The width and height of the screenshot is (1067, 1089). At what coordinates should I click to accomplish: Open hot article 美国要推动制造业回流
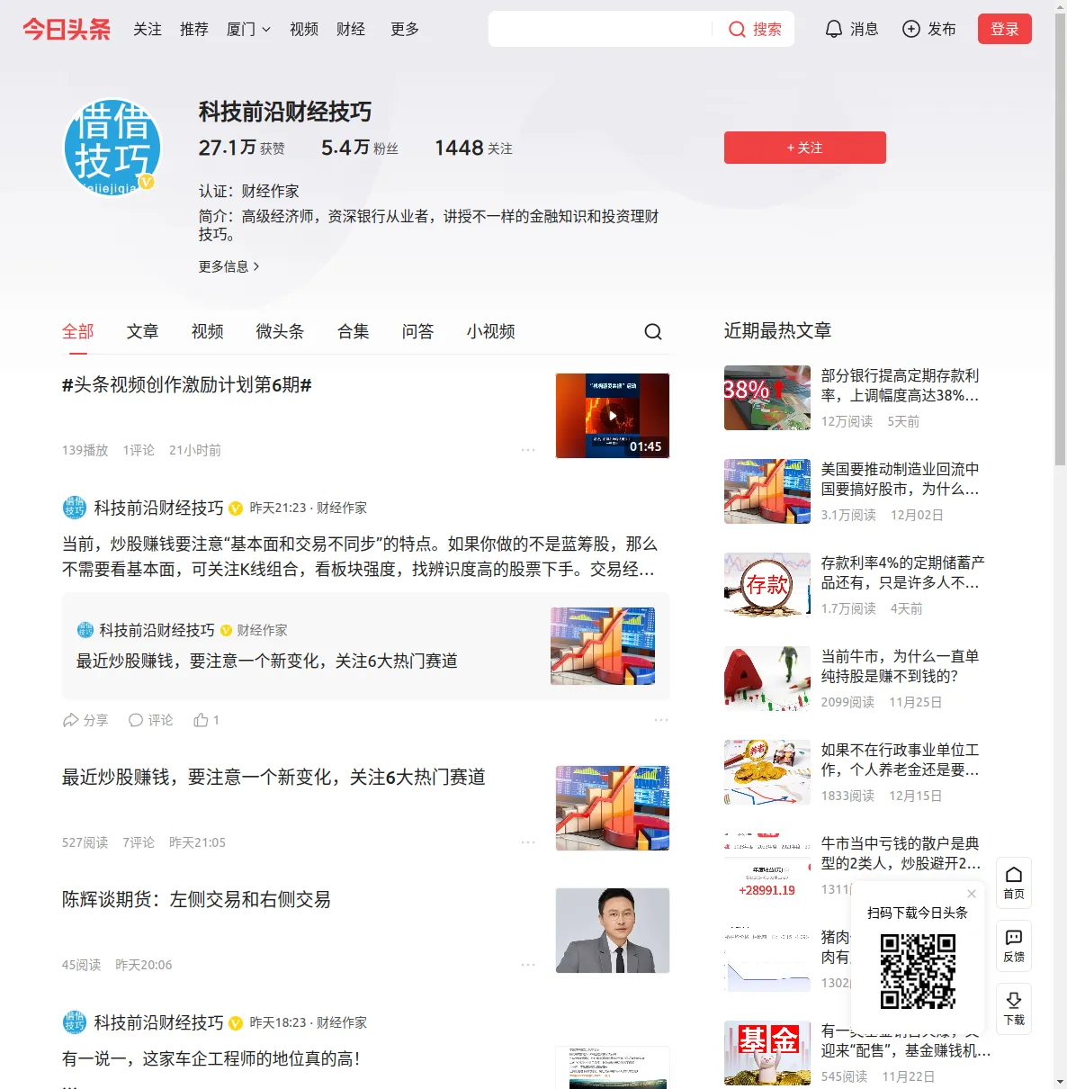pyautogui.click(x=901, y=479)
